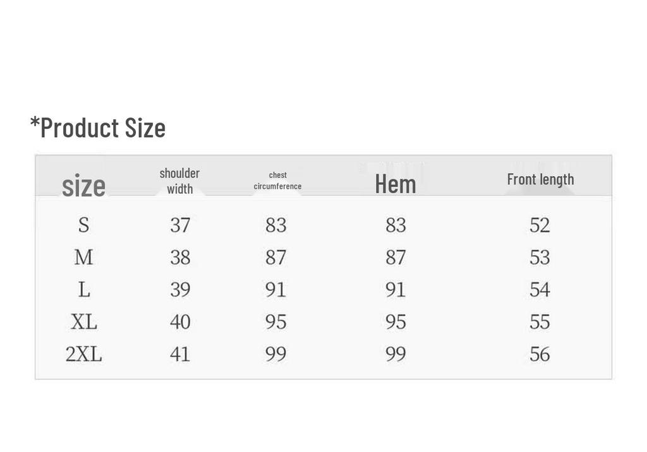Click Front length value 54
Screen dimensions: 647x452
(540, 290)
